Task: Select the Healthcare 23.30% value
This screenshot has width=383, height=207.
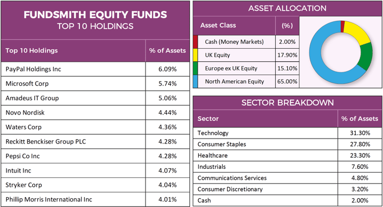Action: coord(360,156)
